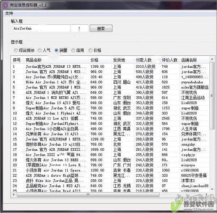This screenshot has width=217, height=213.
Task: Click location cell 北京
Action: click(117, 145)
